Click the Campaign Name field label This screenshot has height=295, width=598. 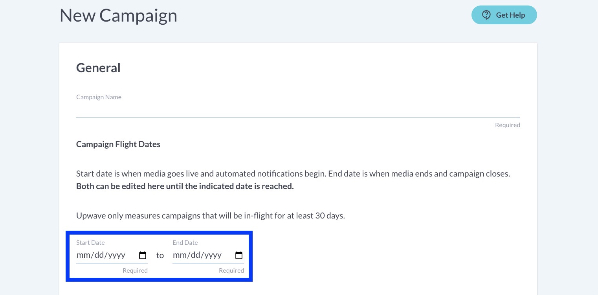[99, 97]
